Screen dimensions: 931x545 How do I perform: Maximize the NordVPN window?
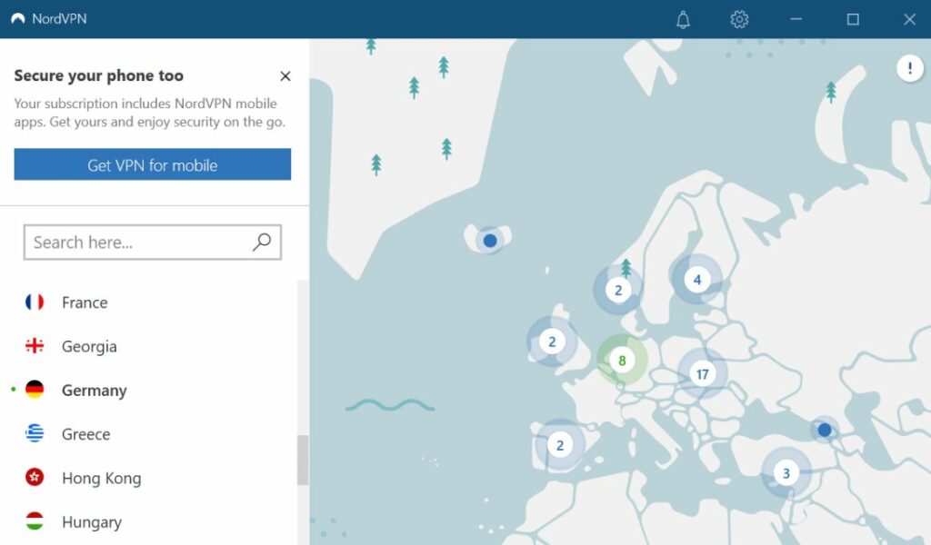pyautogui.click(x=853, y=20)
